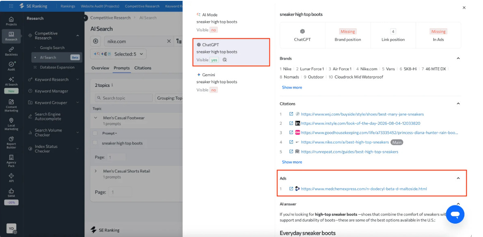Collapse Men's Casual Footwear topic
483x237 pixels.
(x=96, y=118)
